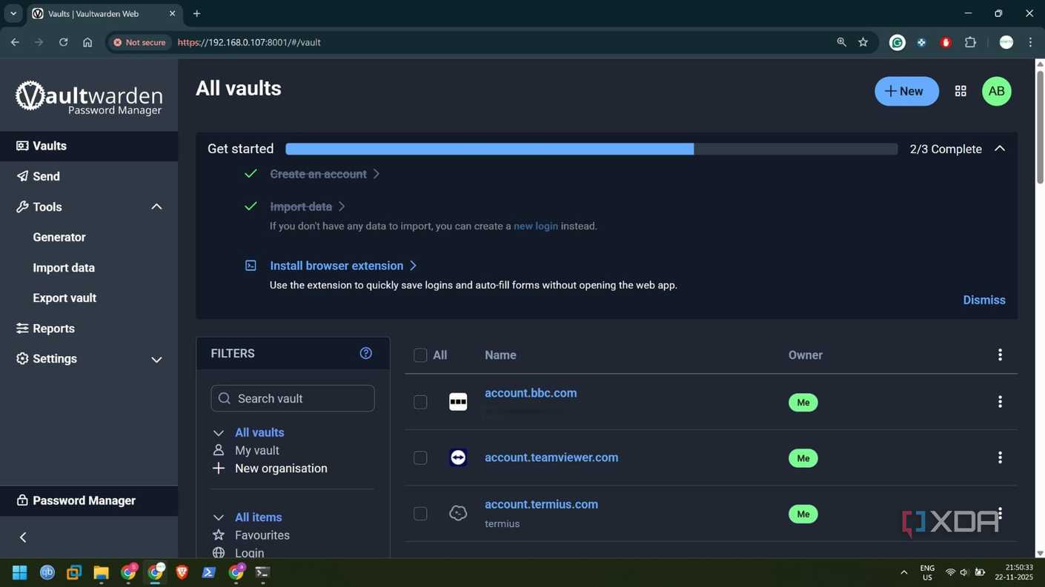Collapse the Tools section
The image size is (1045, 587).
pos(156,207)
